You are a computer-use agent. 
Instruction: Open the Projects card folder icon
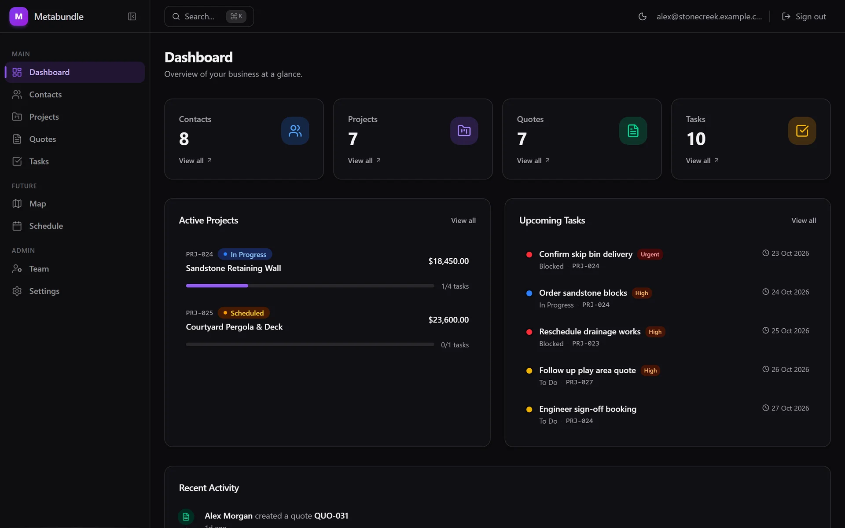pos(464,131)
